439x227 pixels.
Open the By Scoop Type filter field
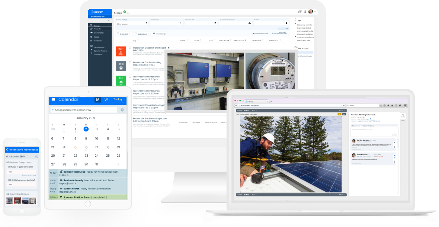coord(201,23)
